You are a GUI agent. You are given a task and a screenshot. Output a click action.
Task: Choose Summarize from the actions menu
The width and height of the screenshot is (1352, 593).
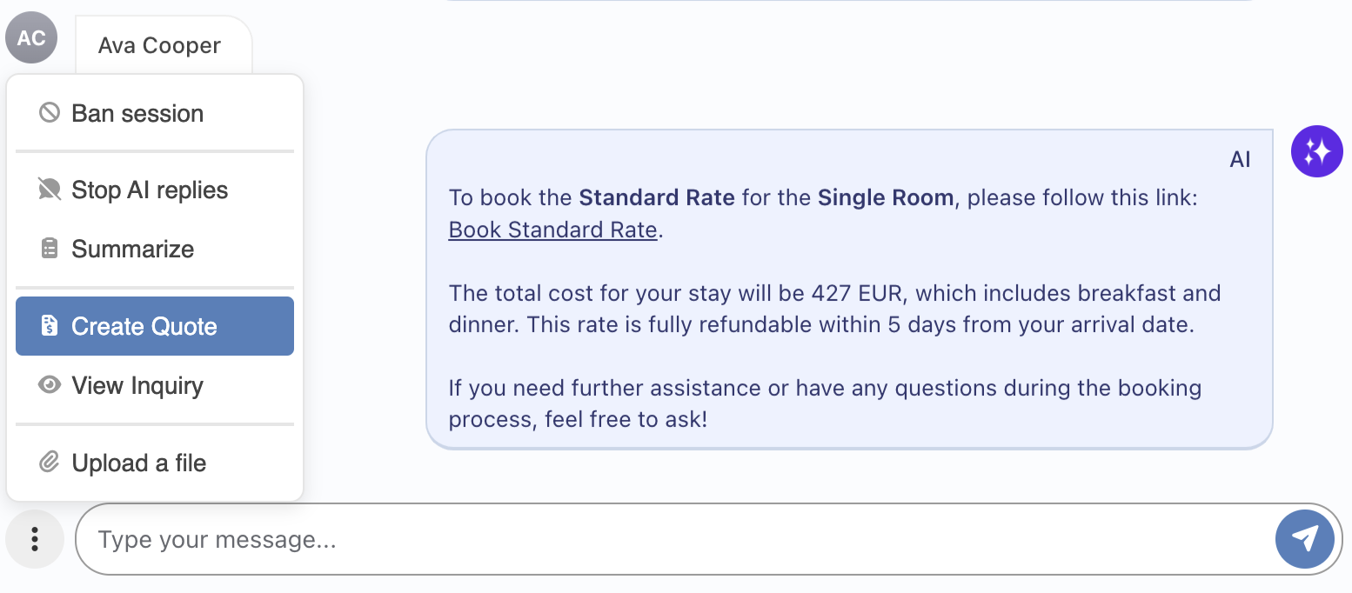pyautogui.click(x=133, y=250)
